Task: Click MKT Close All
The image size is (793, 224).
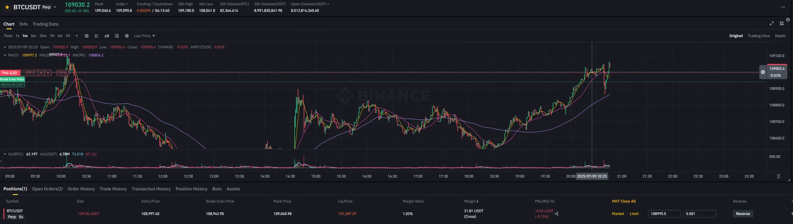Action: 624,201
